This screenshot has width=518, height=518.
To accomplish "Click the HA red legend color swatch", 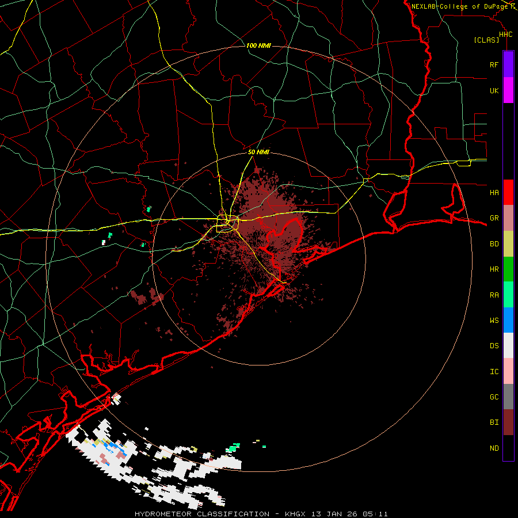I will click(x=508, y=192).
